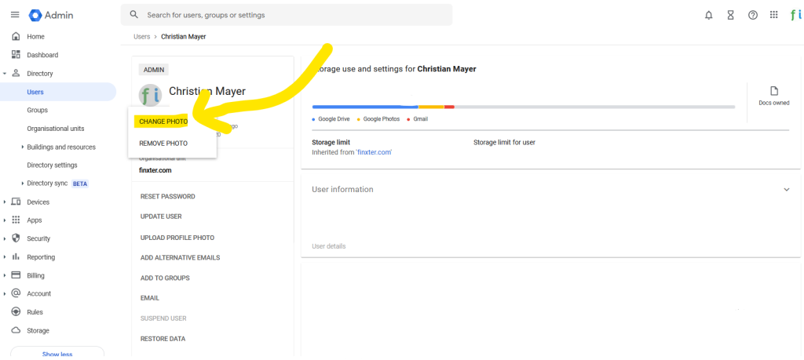
Task: Open the tasks hourglass icon
Action: point(731,15)
